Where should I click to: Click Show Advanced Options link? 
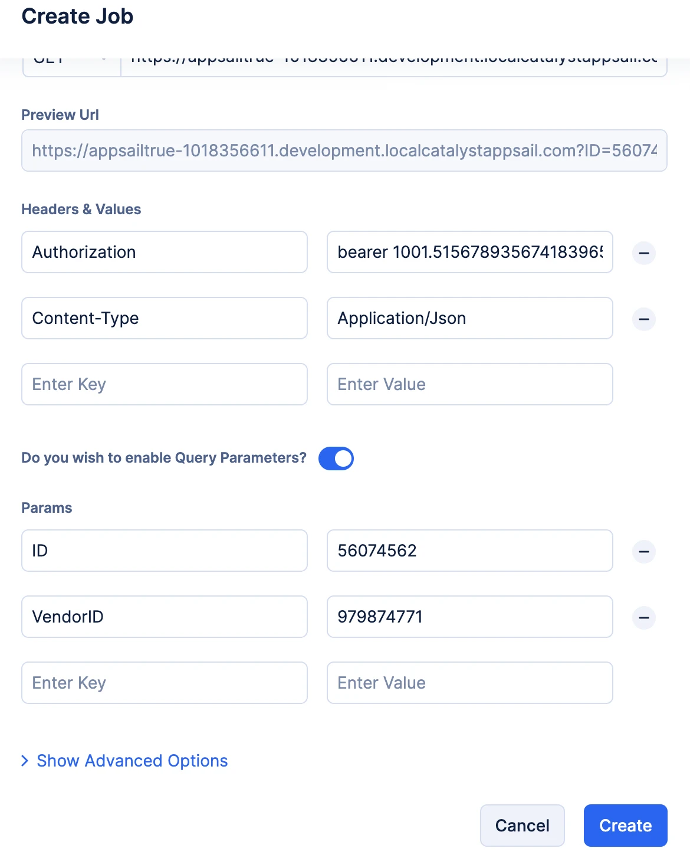(x=132, y=761)
